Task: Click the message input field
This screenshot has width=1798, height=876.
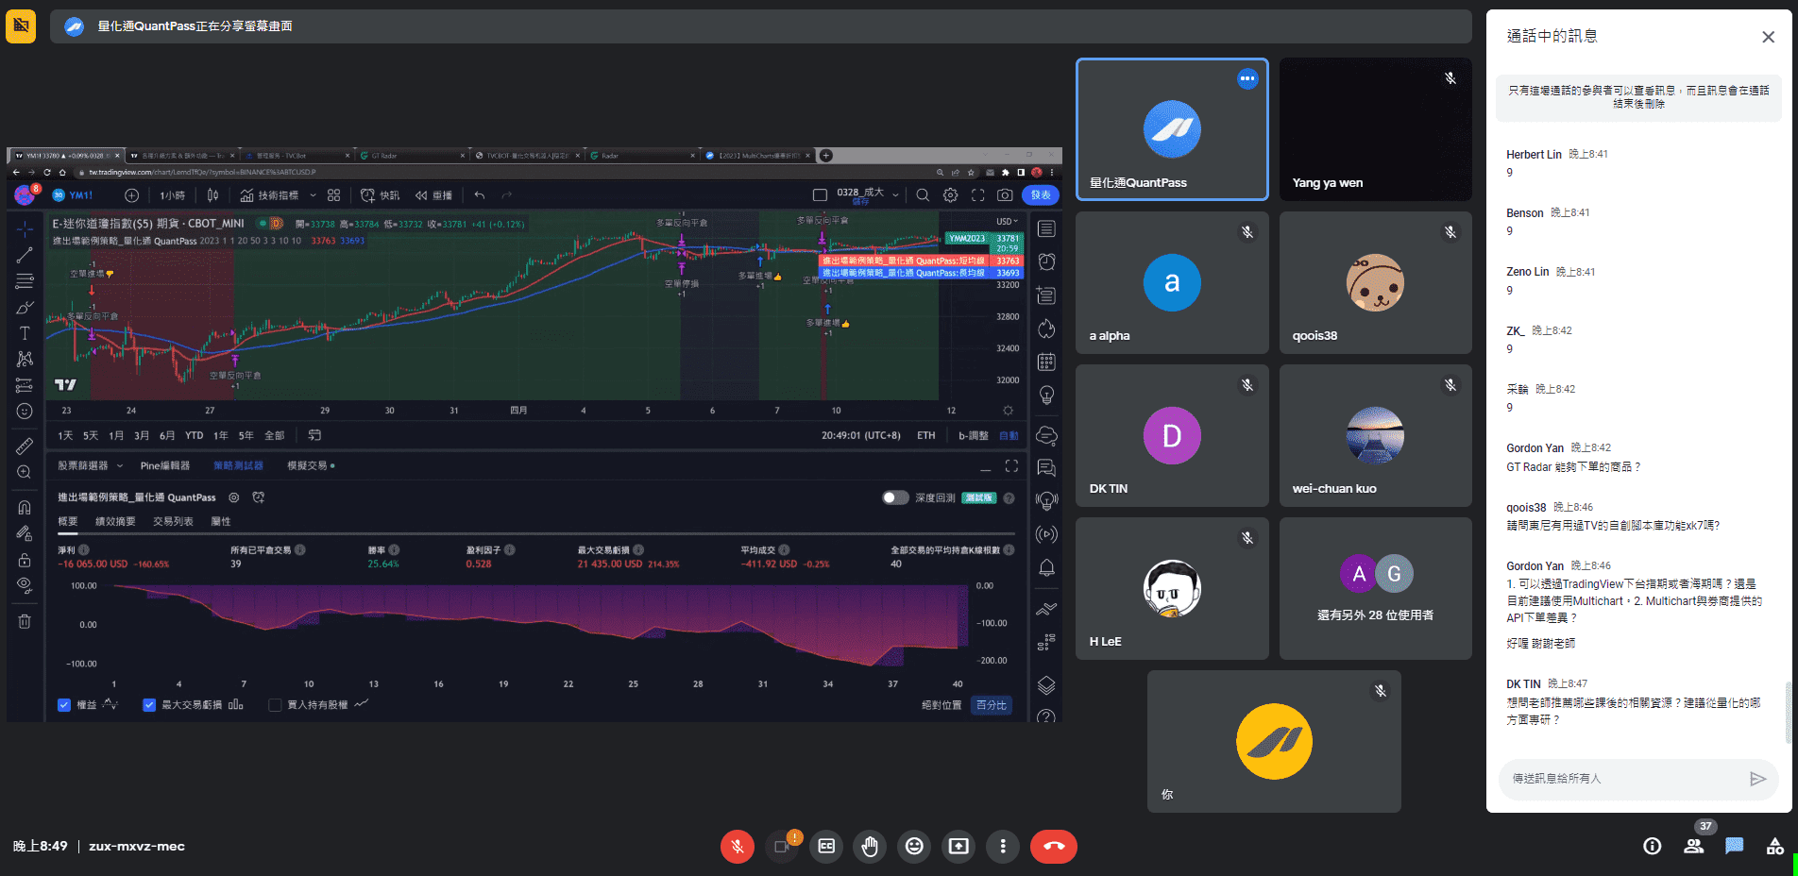Action: [x=1622, y=779]
